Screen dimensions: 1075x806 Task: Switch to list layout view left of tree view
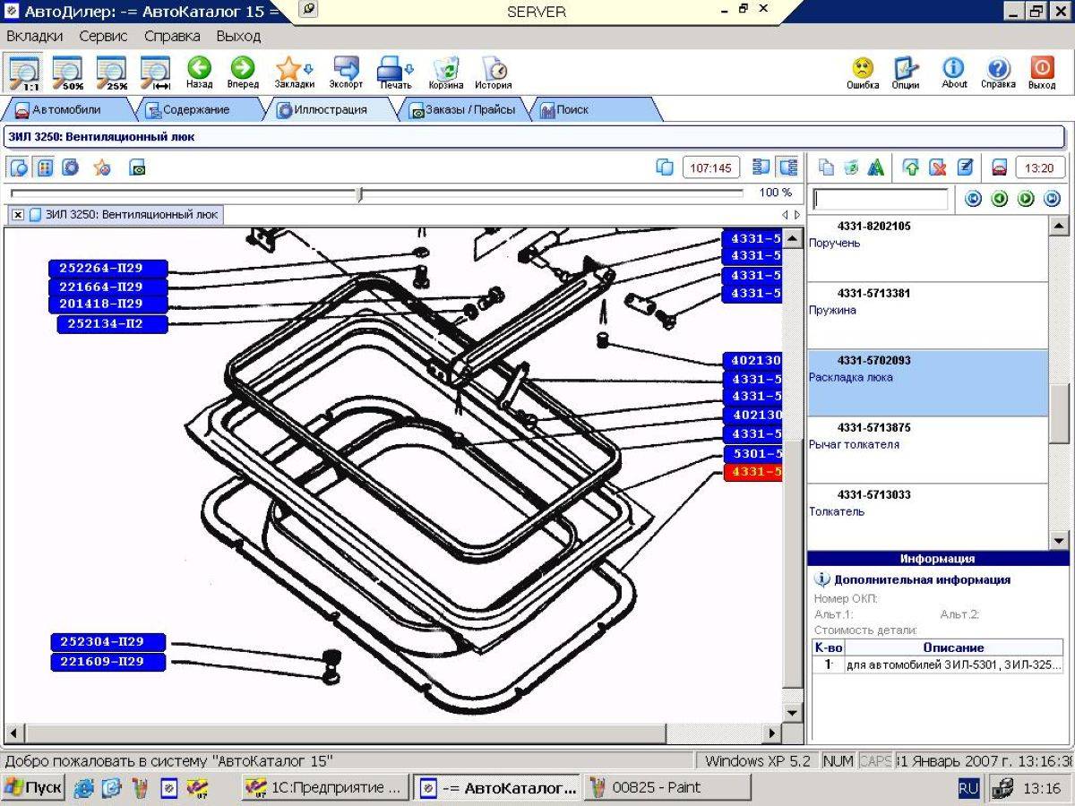pyautogui.click(x=761, y=167)
